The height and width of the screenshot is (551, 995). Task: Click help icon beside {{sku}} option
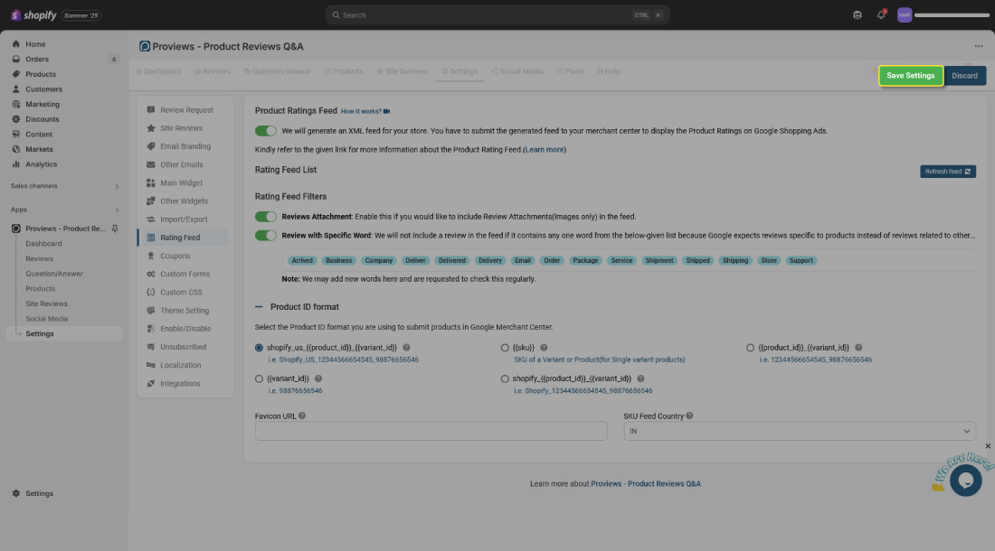click(x=544, y=348)
